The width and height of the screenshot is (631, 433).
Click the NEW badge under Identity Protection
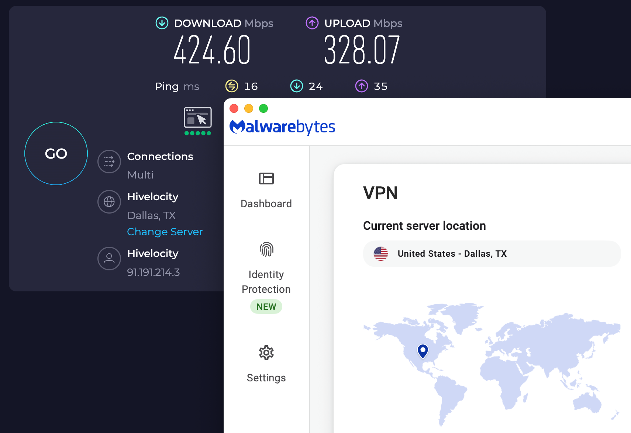(266, 306)
